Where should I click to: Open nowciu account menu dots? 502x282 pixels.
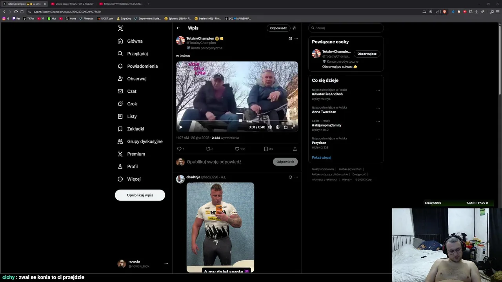coord(166,264)
